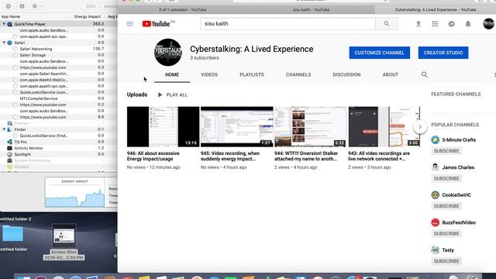Click the search magnifier button
496x279 pixels.
point(386,24)
